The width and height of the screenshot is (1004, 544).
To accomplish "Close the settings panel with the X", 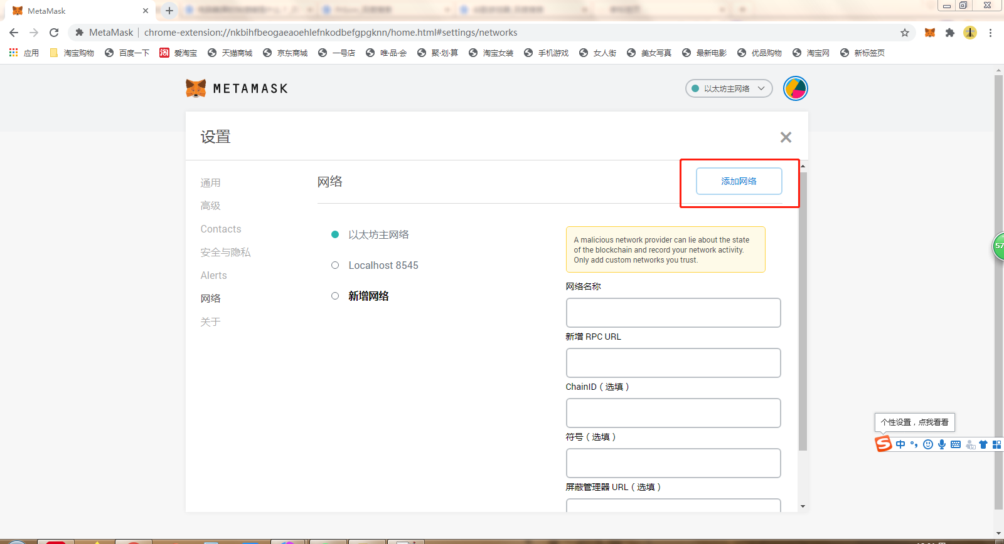I will point(786,137).
